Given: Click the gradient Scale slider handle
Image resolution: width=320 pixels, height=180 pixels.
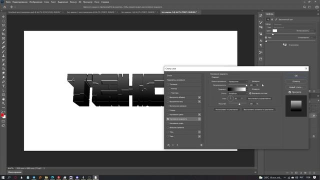Looking at the screenshot, I should pos(239,104).
